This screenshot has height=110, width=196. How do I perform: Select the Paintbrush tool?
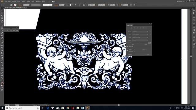click(2, 31)
